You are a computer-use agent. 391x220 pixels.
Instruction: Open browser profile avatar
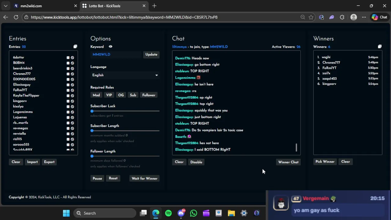point(353,17)
